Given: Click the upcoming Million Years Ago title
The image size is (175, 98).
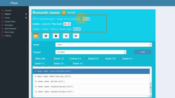Looking at the screenshot, I should point(52,29).
